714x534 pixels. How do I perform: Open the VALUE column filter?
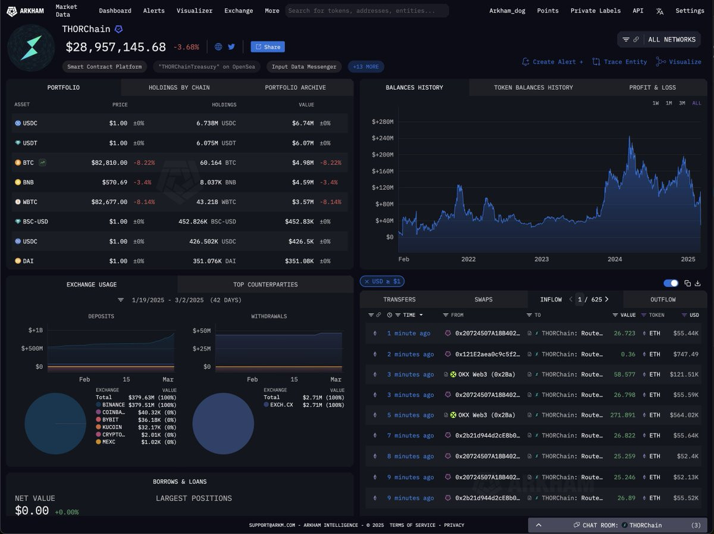616,315
